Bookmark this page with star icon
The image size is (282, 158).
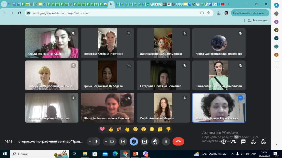(208, 13)
